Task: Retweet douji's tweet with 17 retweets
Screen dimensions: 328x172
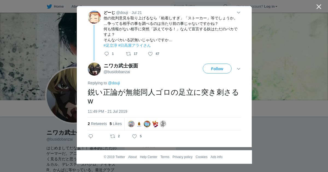Action: pos(128,54)
